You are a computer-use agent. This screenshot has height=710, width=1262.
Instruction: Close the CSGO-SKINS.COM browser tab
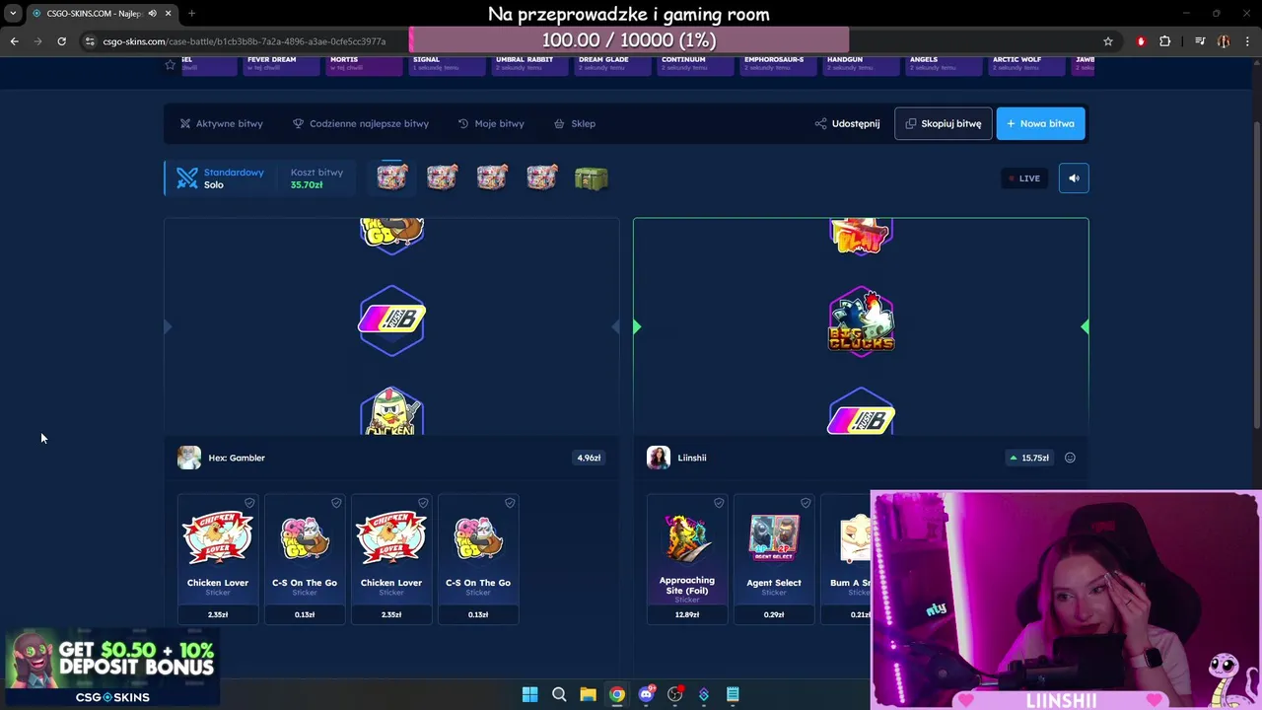tap(168, 13)
